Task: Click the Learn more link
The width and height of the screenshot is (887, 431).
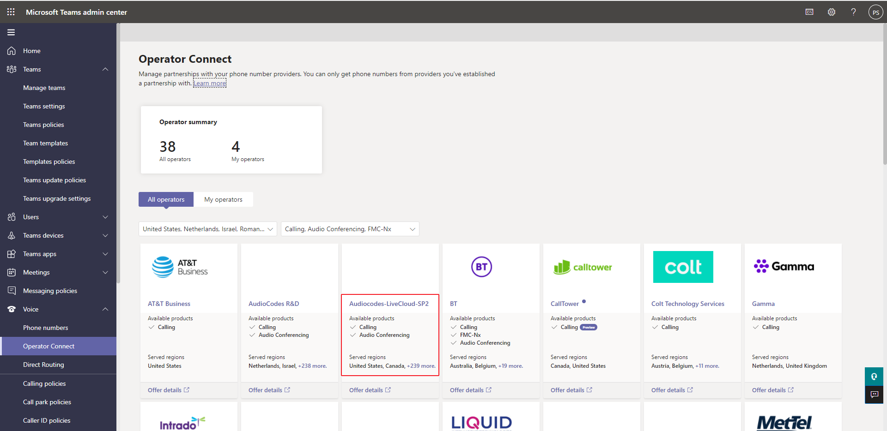Action: coord(210,84)
